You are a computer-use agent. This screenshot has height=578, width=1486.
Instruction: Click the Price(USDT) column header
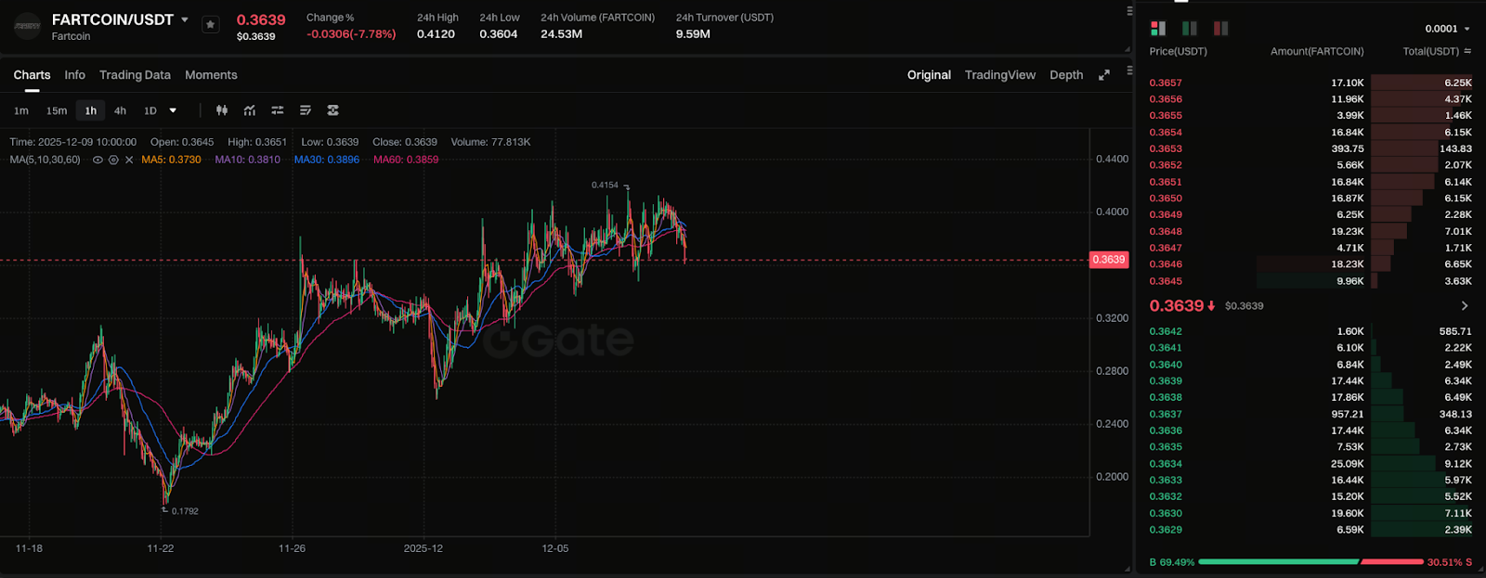click(1178, 51)
